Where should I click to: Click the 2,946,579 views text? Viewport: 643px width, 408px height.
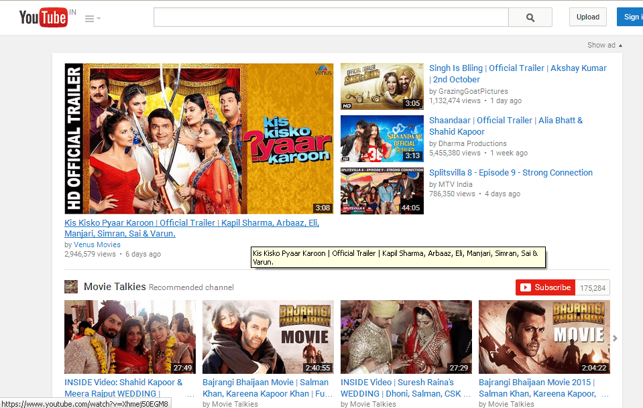click(x=91, y=254)
